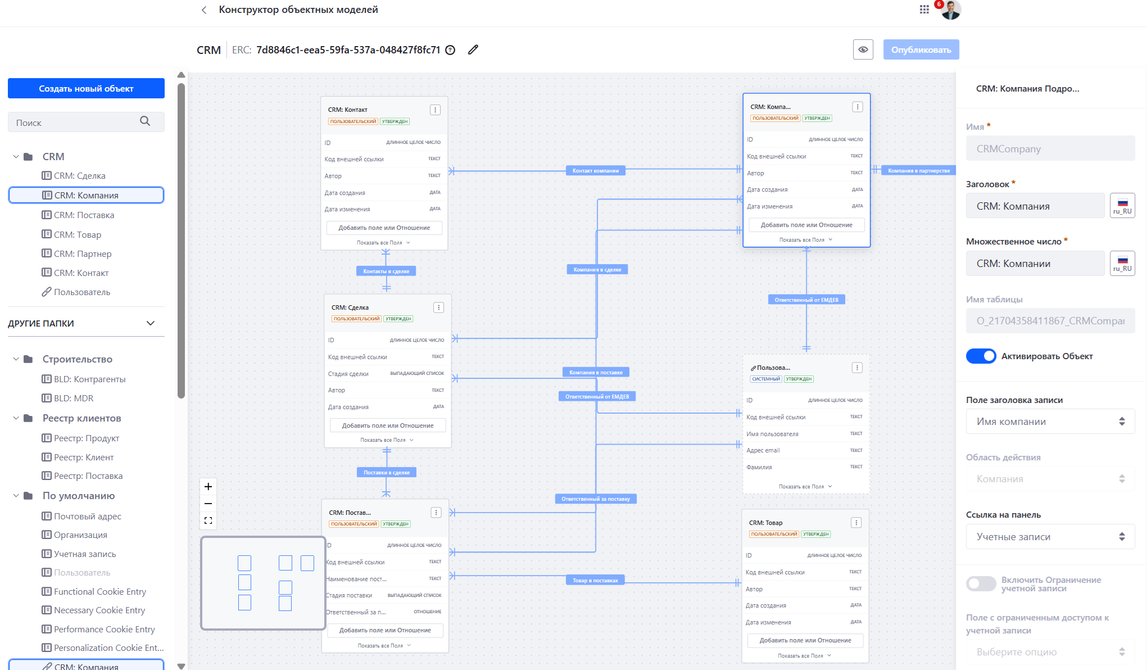Select CRM: Контакт in the tree

coord(81,273)
